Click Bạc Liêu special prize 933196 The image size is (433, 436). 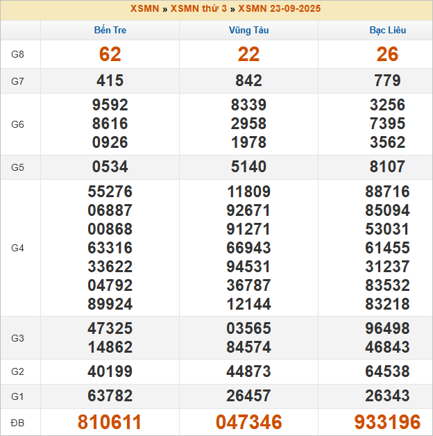point(387,422)
